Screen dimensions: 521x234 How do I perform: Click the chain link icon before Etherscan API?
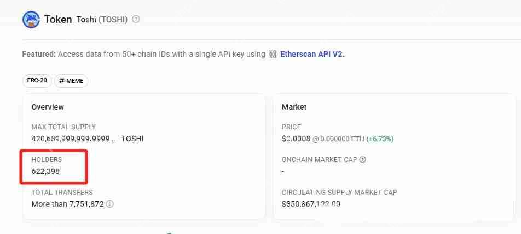click(x=273, y=54)
